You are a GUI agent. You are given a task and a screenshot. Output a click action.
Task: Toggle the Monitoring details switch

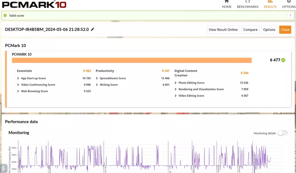click(282, 133)
